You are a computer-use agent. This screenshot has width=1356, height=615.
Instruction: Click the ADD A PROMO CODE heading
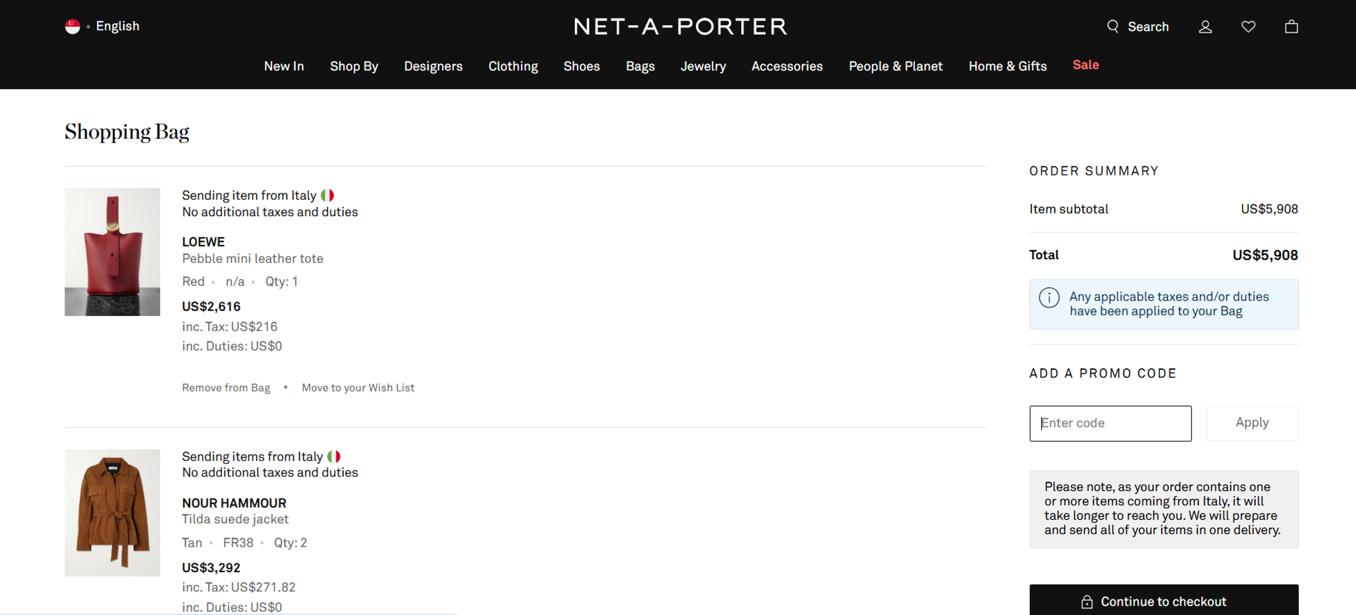(x=1103, y=373)
